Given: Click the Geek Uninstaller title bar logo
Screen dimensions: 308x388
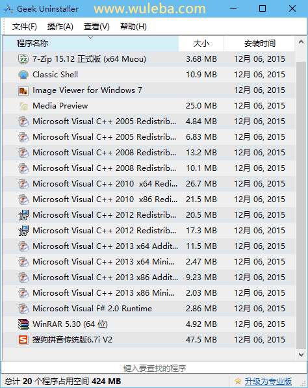Looking at the screenshot, I should click(8, 9).
